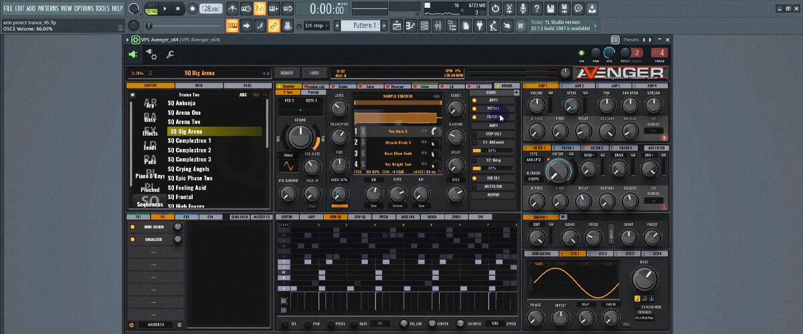Click the record button in transport
The width and height of the screenshot is (803, 334).
tap(193, 9)
